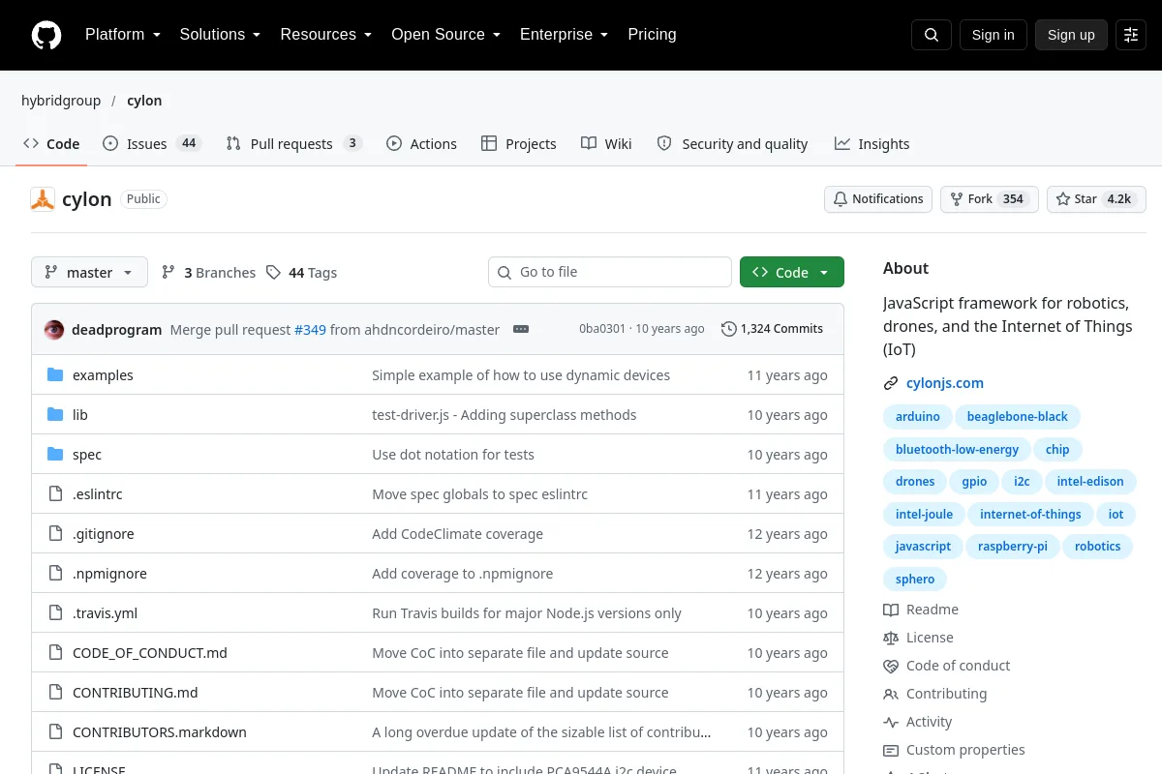This screenshot has width=1162, height=774.
Task: Open the spec folder icon
Action: (x=55, y=455)
